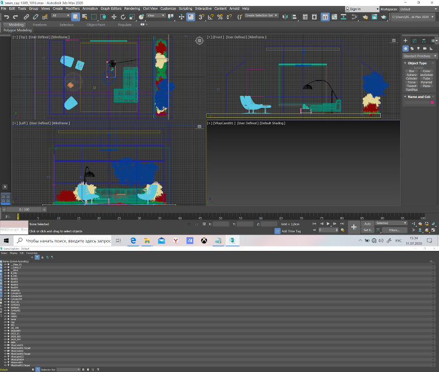Click the Undo arrow in main toolbar
The width and height of the screenshot is (439, 372).
[7, 17]
